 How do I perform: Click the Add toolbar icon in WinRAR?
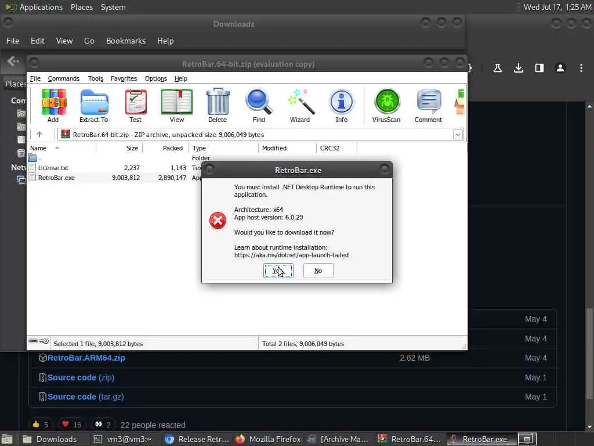[x=53, y=106]
